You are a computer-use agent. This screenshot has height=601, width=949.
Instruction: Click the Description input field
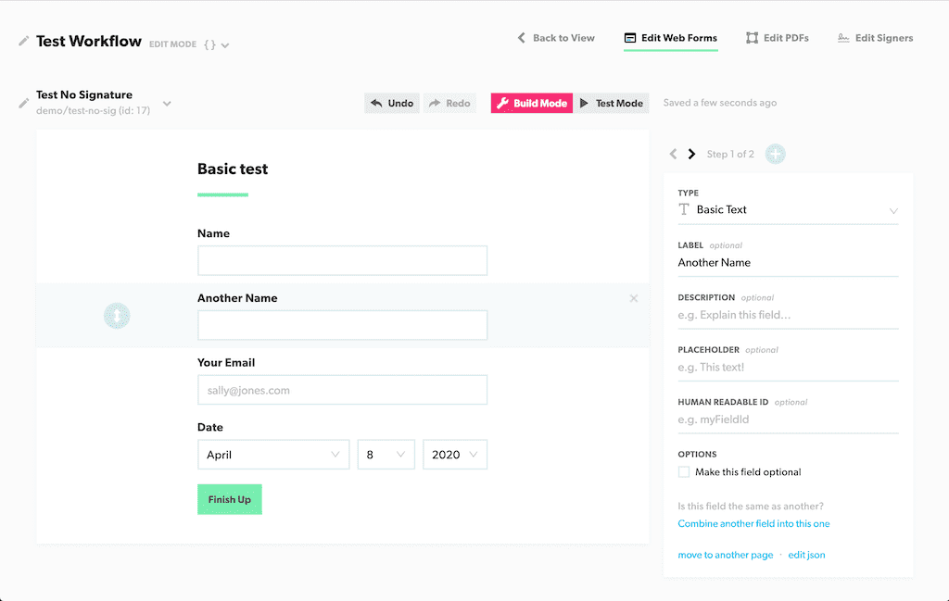(788, 315)
